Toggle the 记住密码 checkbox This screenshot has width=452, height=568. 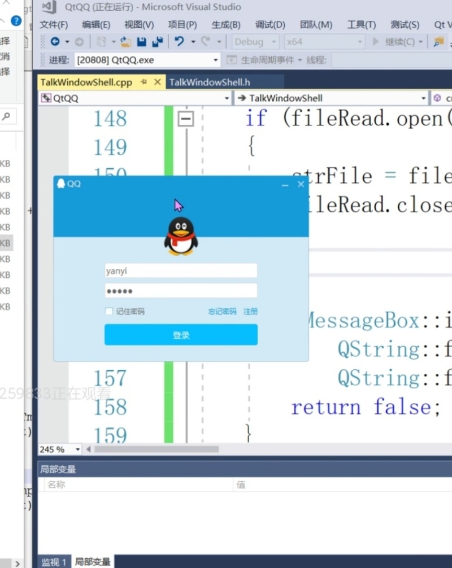[x=109, y=311]
